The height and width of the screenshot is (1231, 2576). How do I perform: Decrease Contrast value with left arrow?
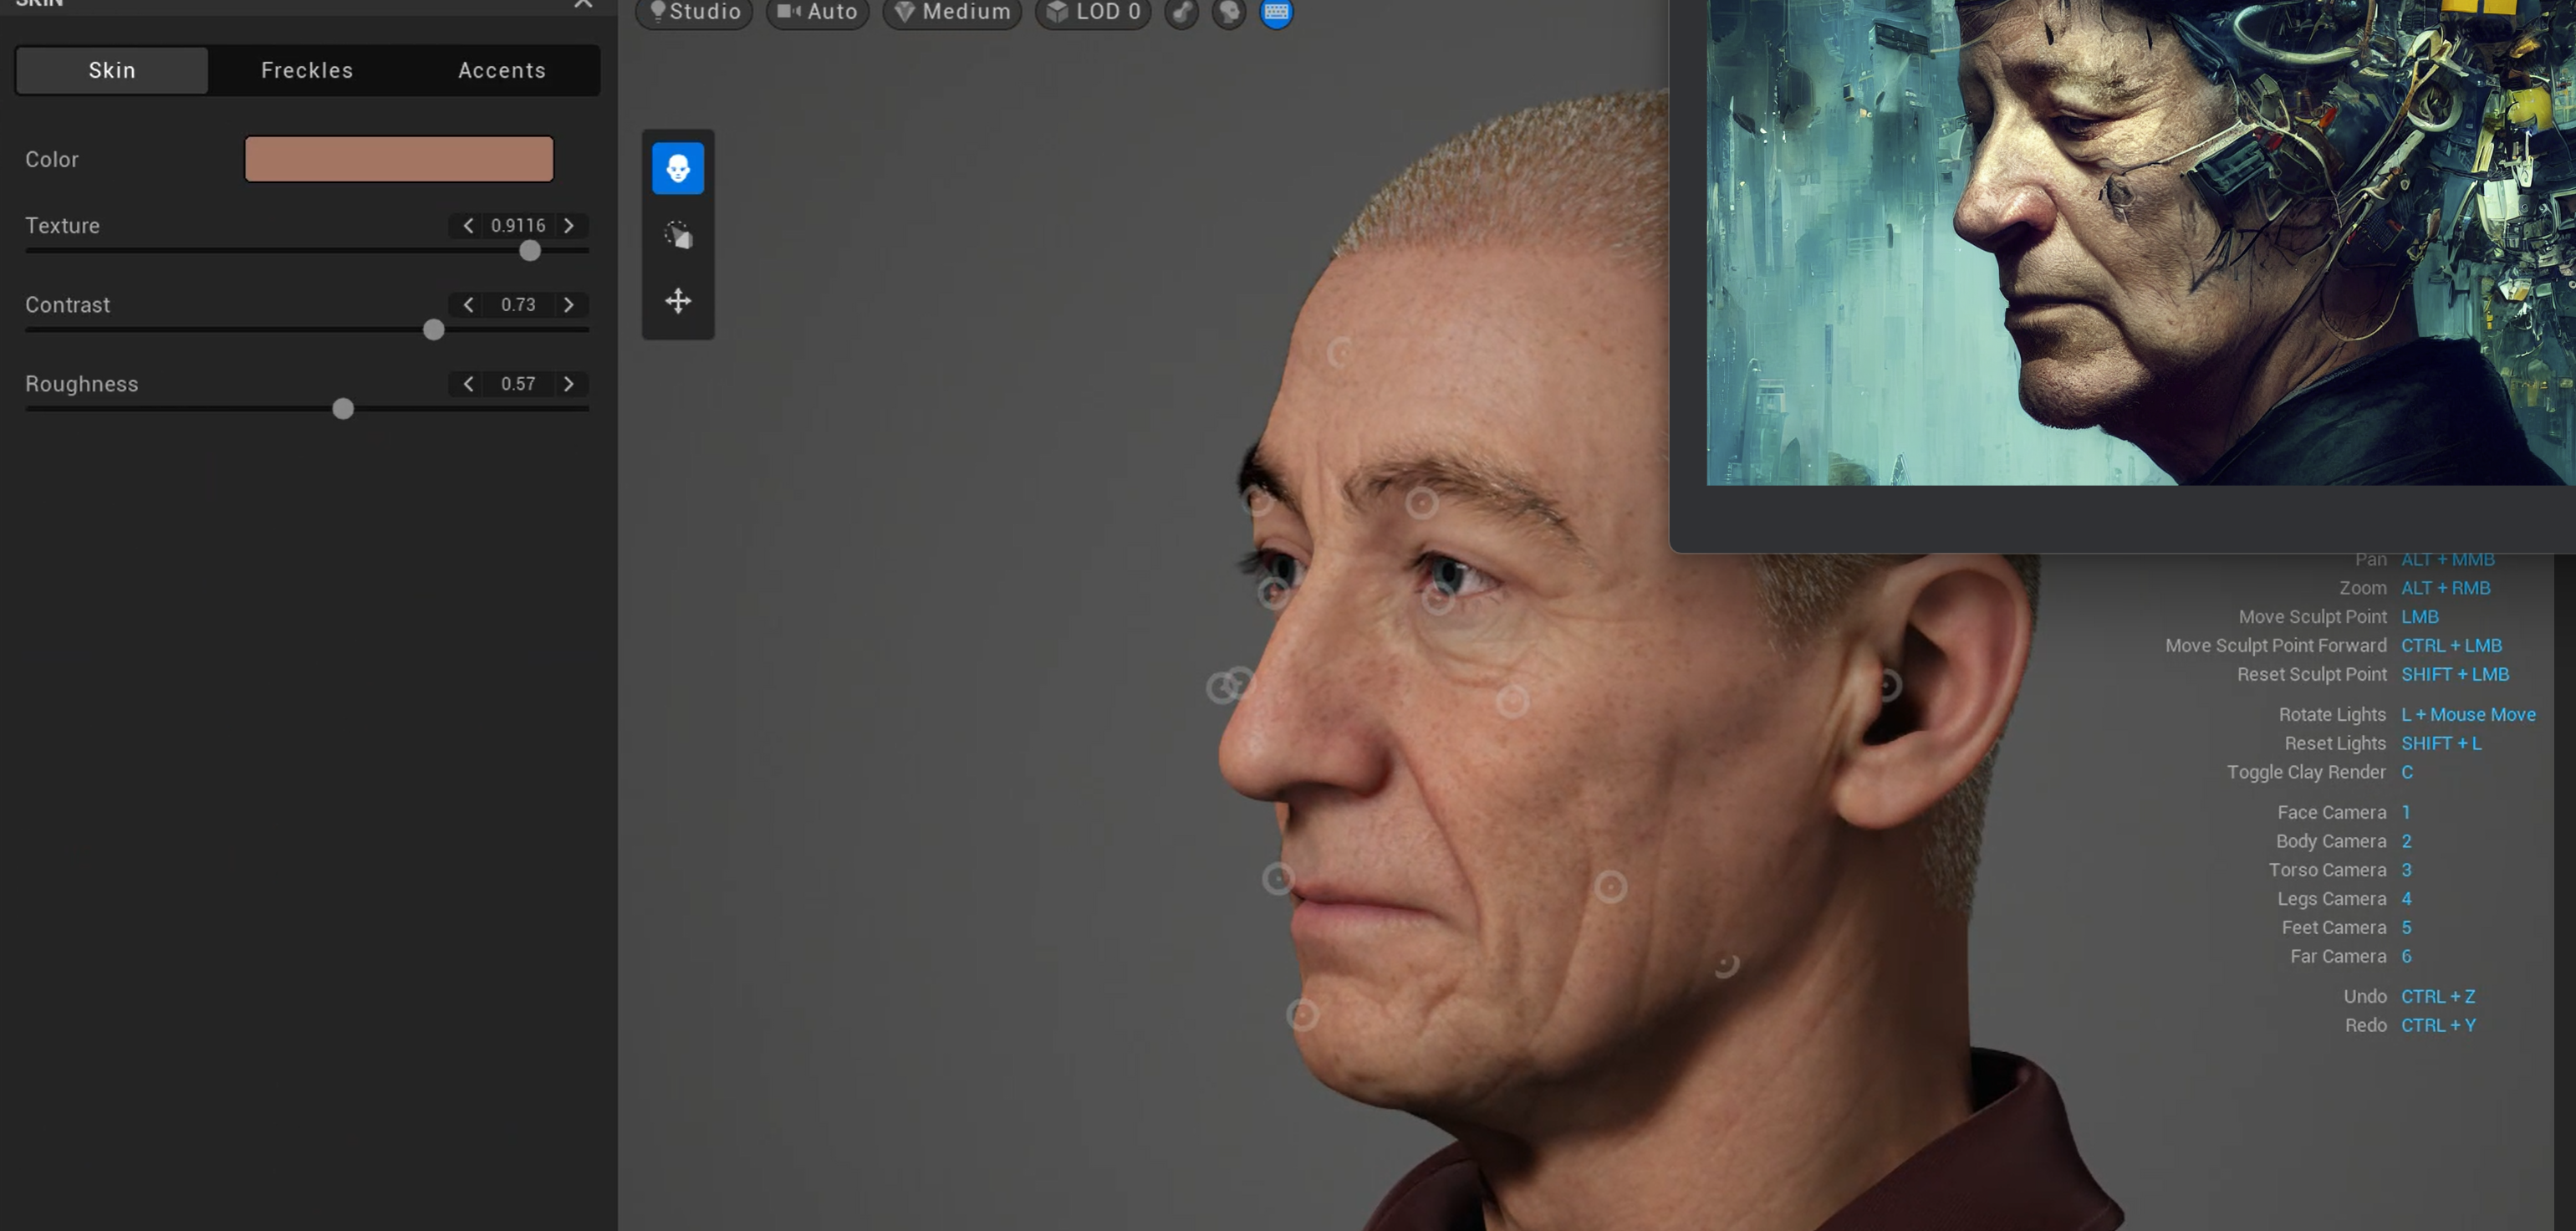coord(468,305)
